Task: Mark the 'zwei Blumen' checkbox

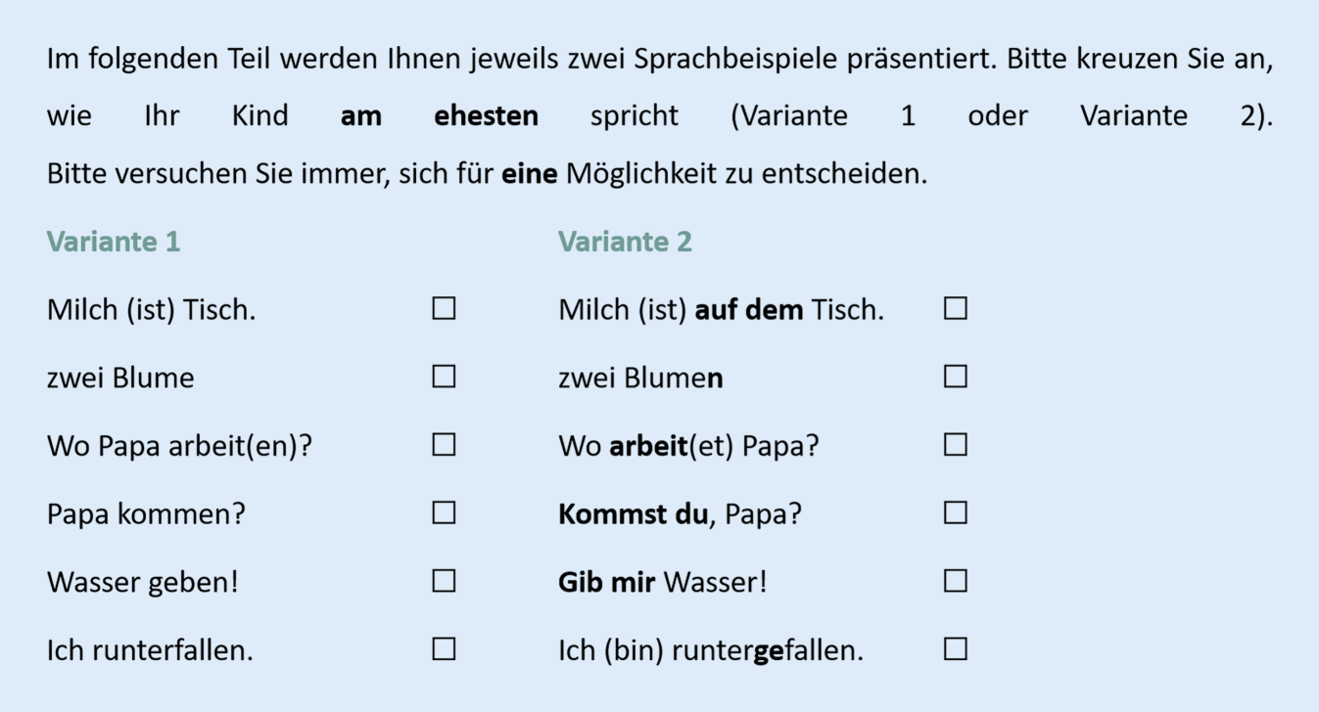Action: pyautogui.click(x=956, y=377)
